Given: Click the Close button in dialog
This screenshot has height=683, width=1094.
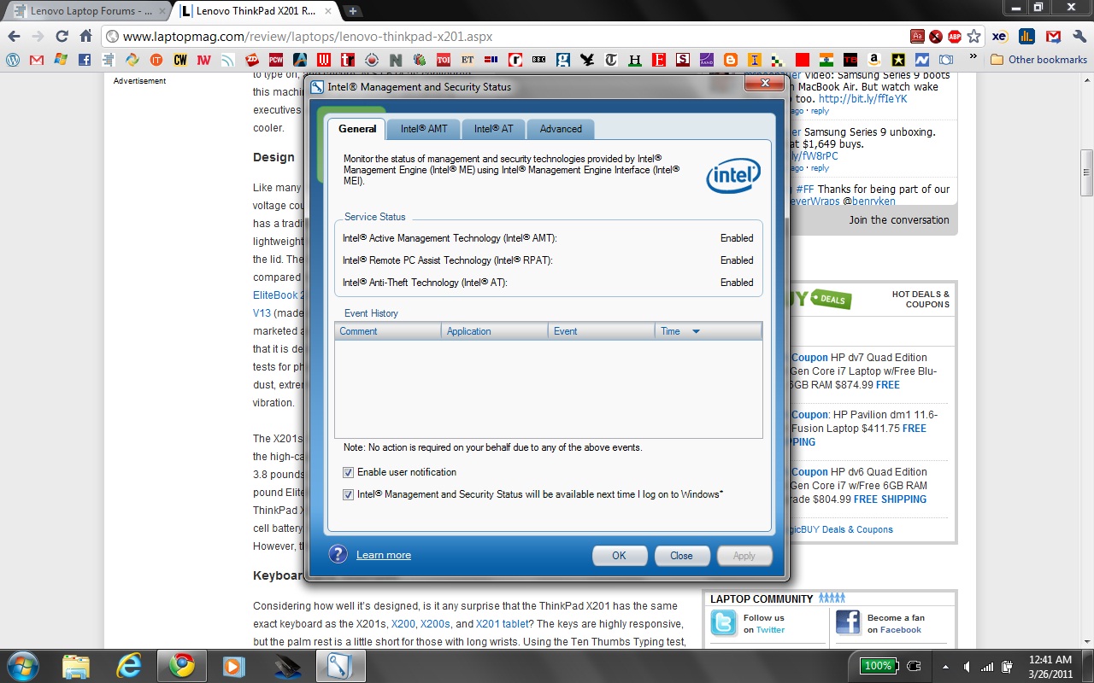Looking at the screenshot, I should 681,556.
